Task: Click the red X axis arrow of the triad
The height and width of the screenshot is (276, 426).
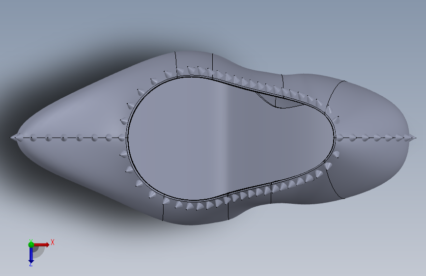Action: [x=41, y=245]
